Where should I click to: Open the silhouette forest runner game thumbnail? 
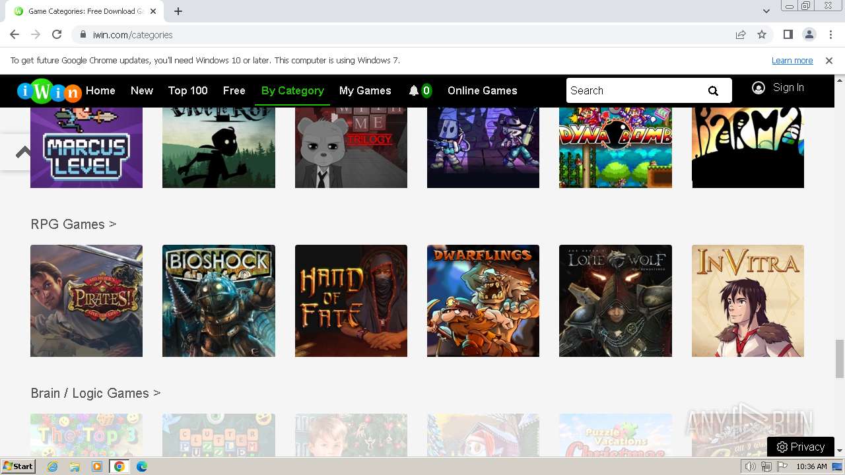[x=219, y=147]
